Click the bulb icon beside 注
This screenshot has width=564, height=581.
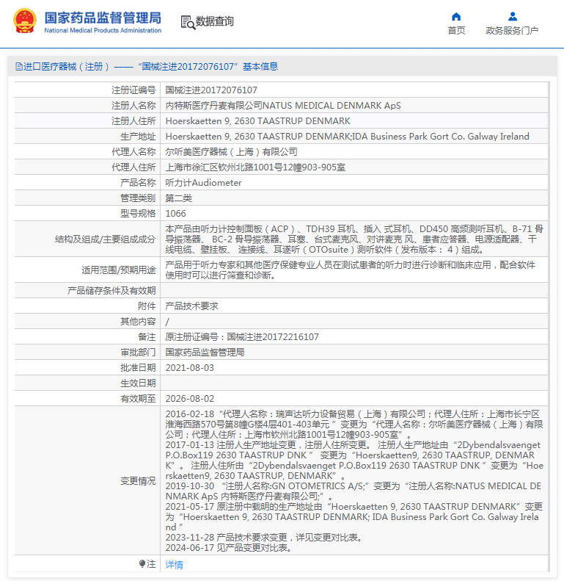click(x=142, y=563)
